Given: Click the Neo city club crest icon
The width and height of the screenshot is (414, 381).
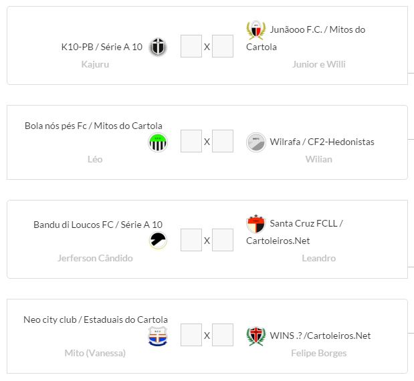Looking at the screenshot, I should point(158,336).
